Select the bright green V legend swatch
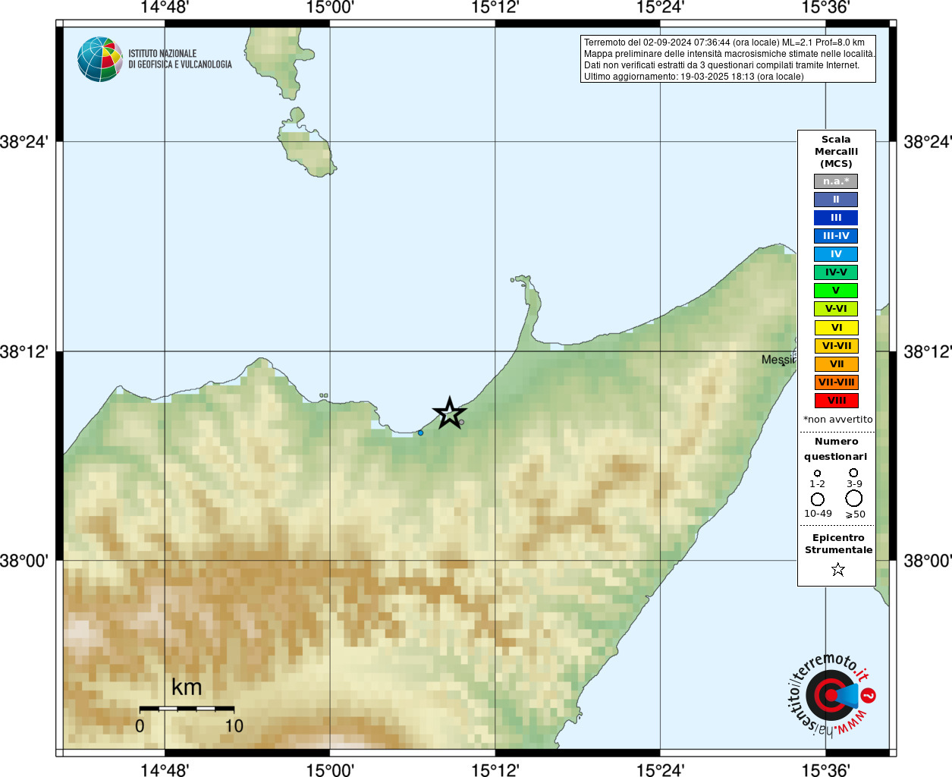The image size is (952, 777). coord(836,291)
